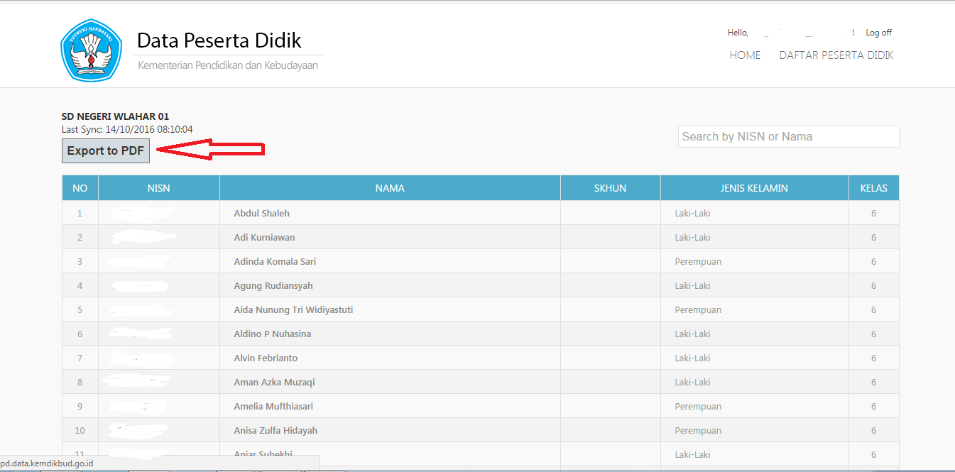Click the SKHUN column header
The width and height of the screenshot is (955, 472).
coord(610,187)
